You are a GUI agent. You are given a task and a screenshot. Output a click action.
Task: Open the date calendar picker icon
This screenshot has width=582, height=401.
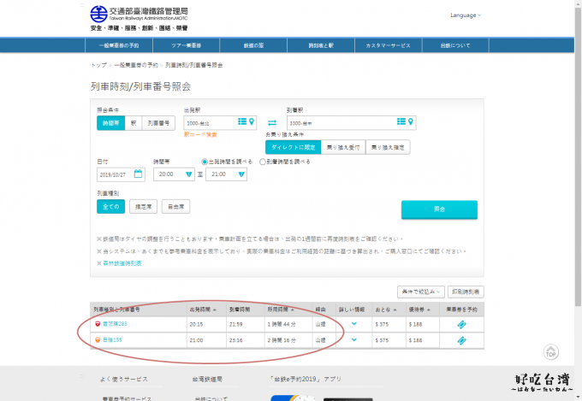coord(139,174)
